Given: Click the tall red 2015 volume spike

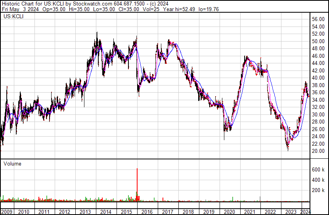Looking at the screenshot, I should pyautogui.click(x=137, y=185).
